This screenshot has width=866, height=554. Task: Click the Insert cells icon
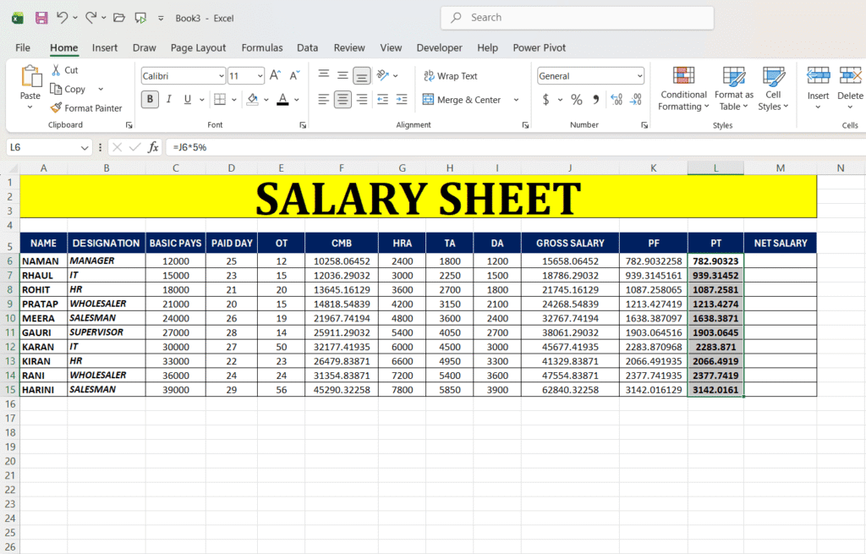[818, 75]
